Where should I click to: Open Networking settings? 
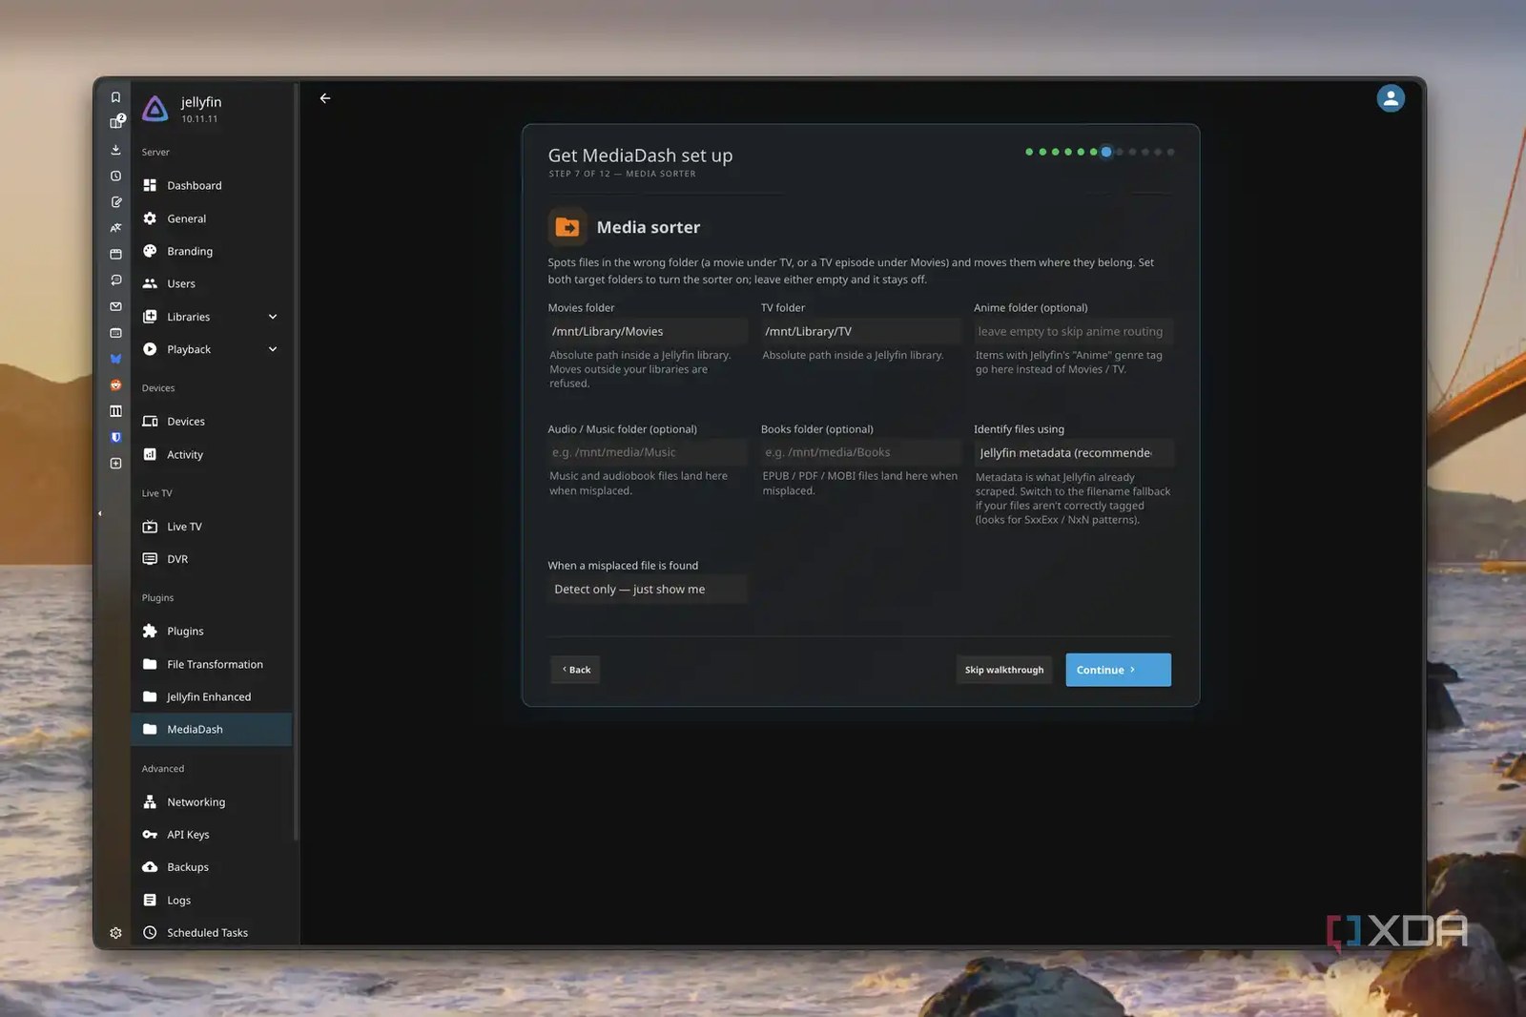212,802
